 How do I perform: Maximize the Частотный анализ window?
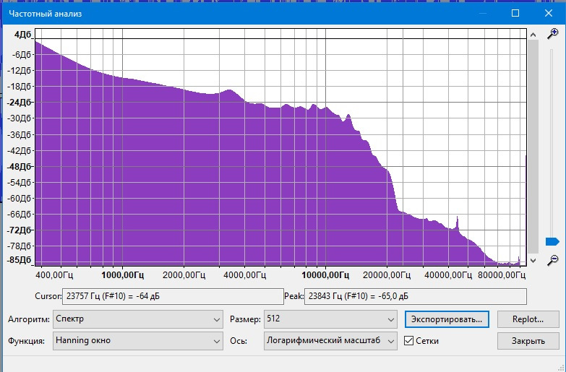point(515,13)
